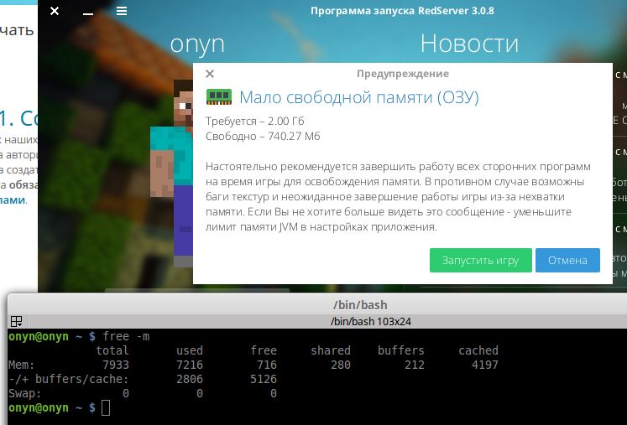Click the Предупреждение dialog title
This screenshot has height=425, width=627.
pyautogui.click(x=403, y=74)
